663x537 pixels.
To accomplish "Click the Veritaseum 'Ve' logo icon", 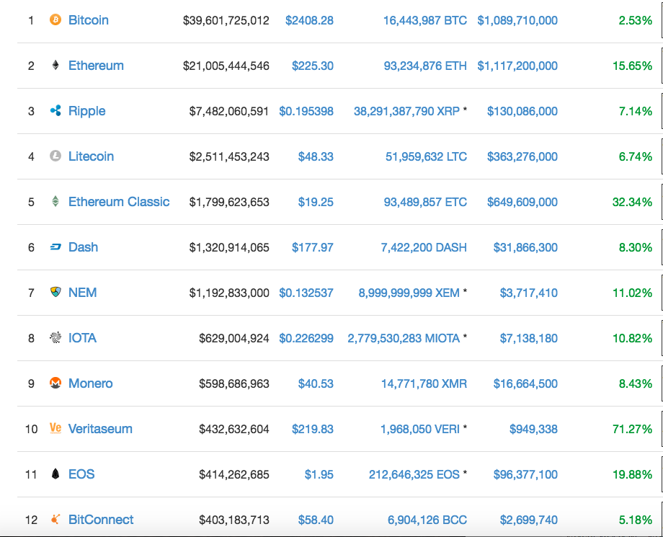I will coord(55,428).
